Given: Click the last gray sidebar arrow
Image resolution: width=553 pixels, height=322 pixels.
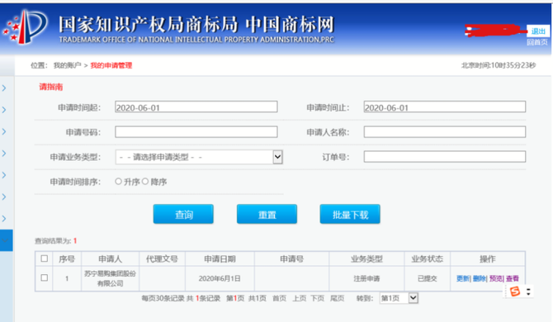Looking at the screenshot, I should point(4,219).
